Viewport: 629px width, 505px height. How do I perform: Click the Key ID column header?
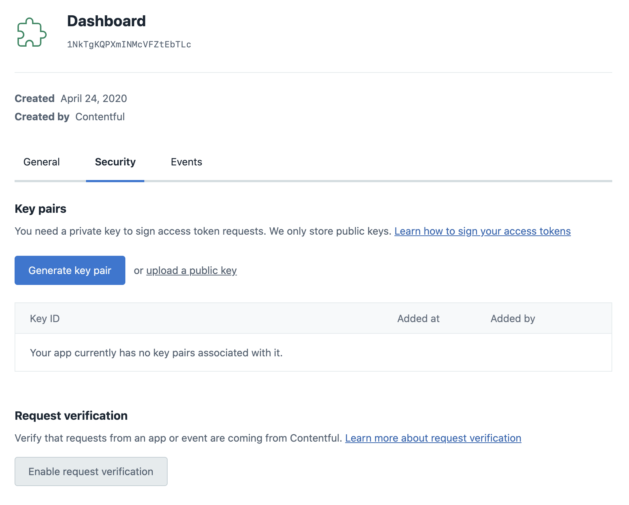tap(44, 318)
